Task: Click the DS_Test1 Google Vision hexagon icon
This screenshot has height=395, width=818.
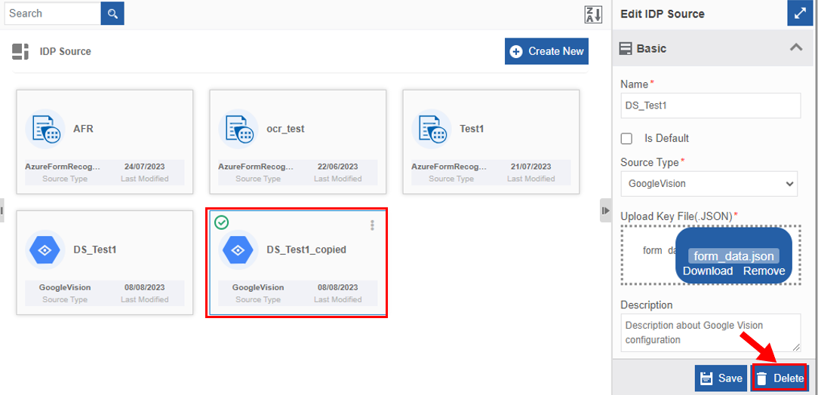Action: [45, 250]
